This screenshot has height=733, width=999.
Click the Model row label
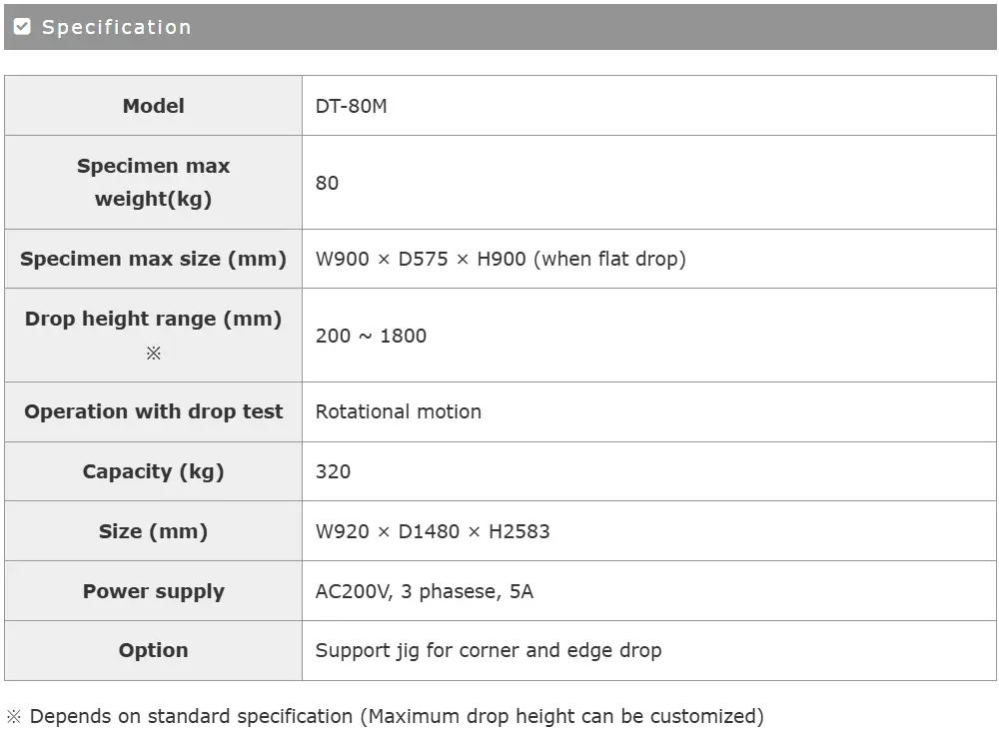point(153,106)
